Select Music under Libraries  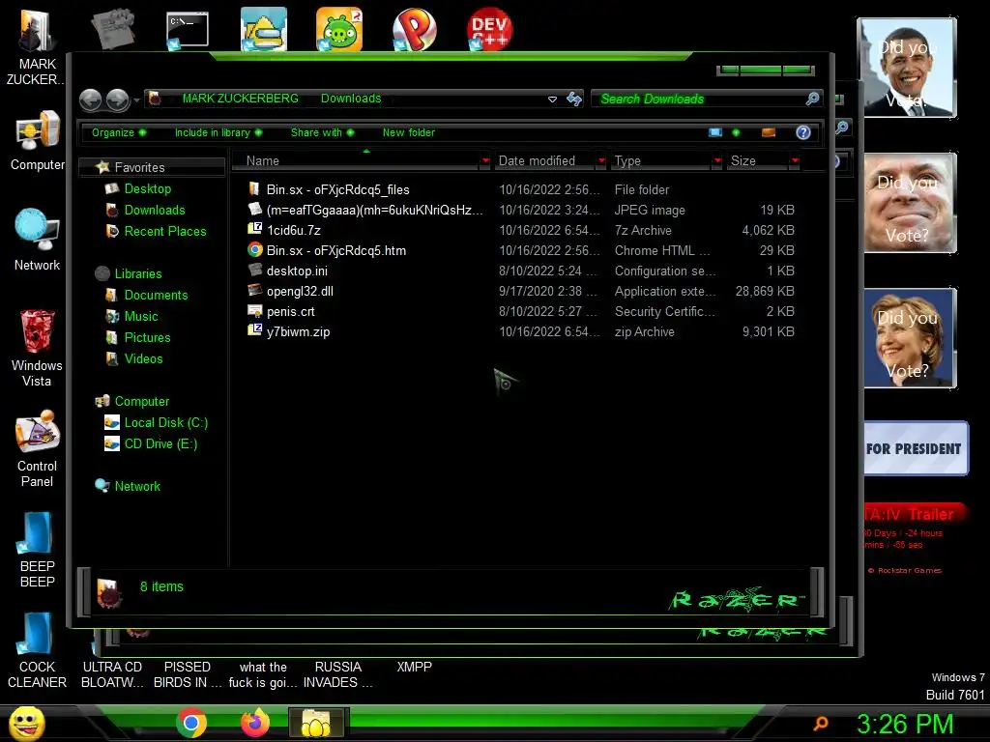point(141,316)
